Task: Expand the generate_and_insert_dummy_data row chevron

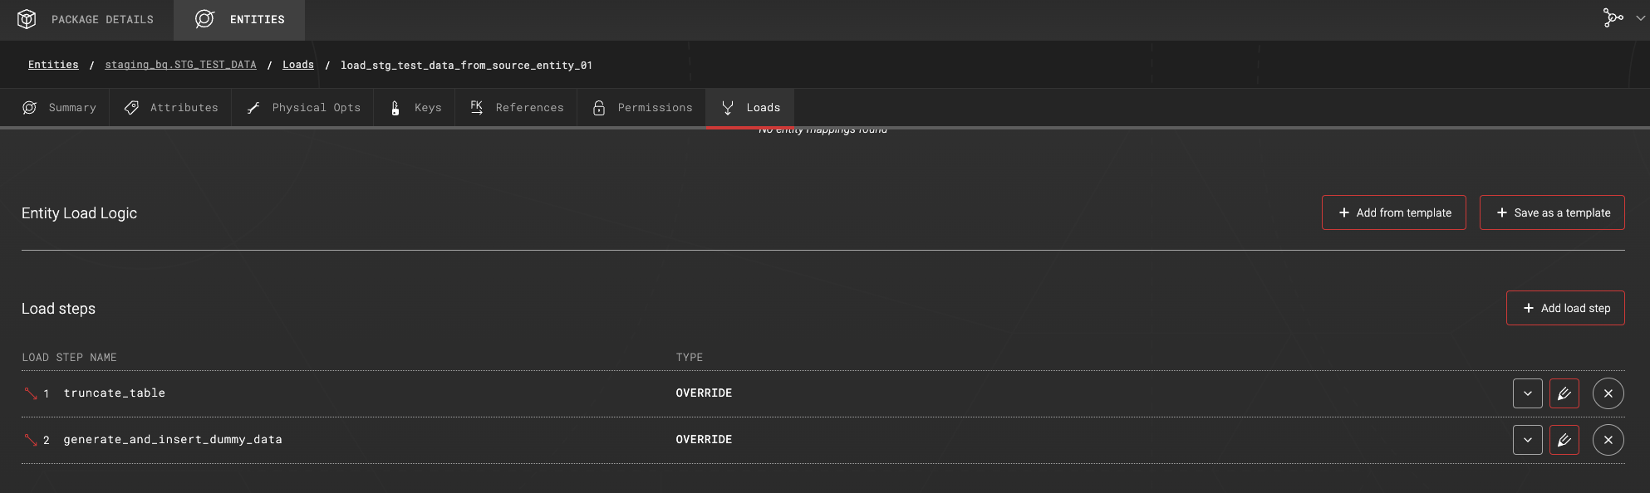Action: click(1527, 440)
